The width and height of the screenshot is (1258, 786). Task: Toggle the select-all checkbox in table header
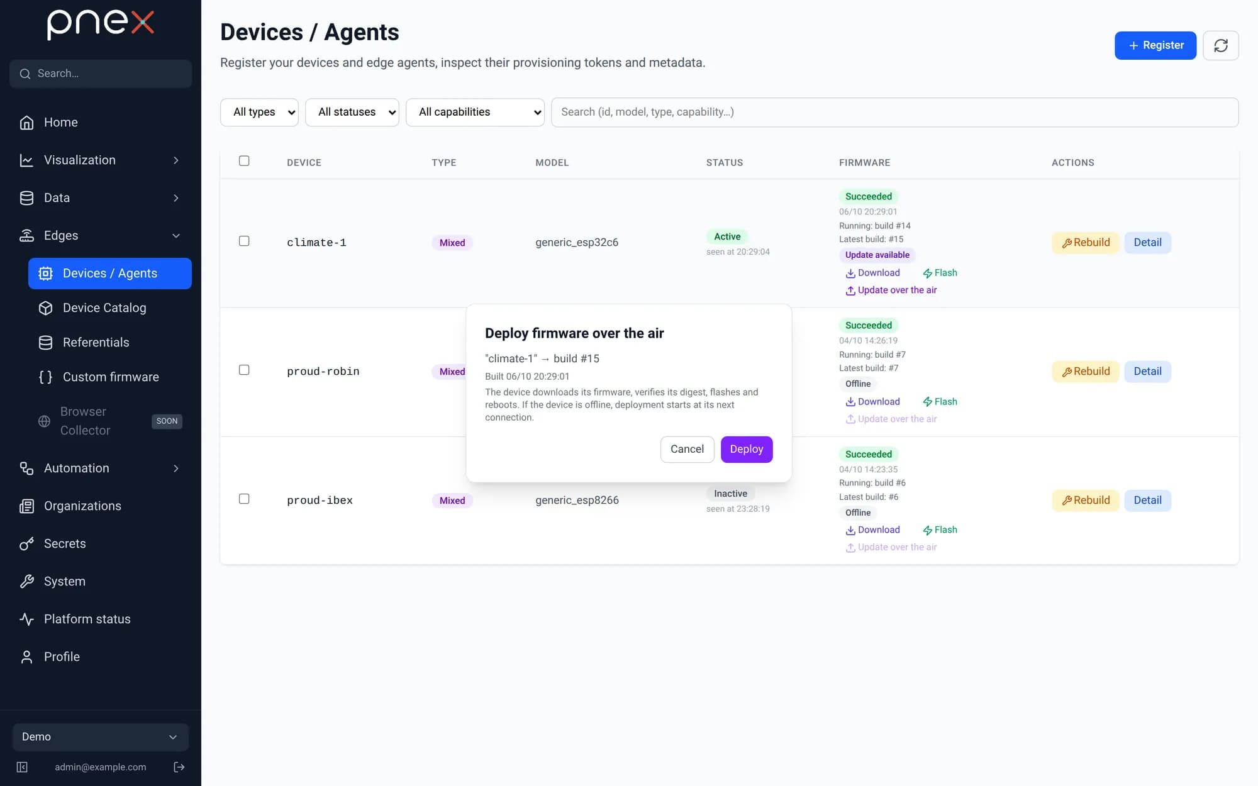pos(244,161)
